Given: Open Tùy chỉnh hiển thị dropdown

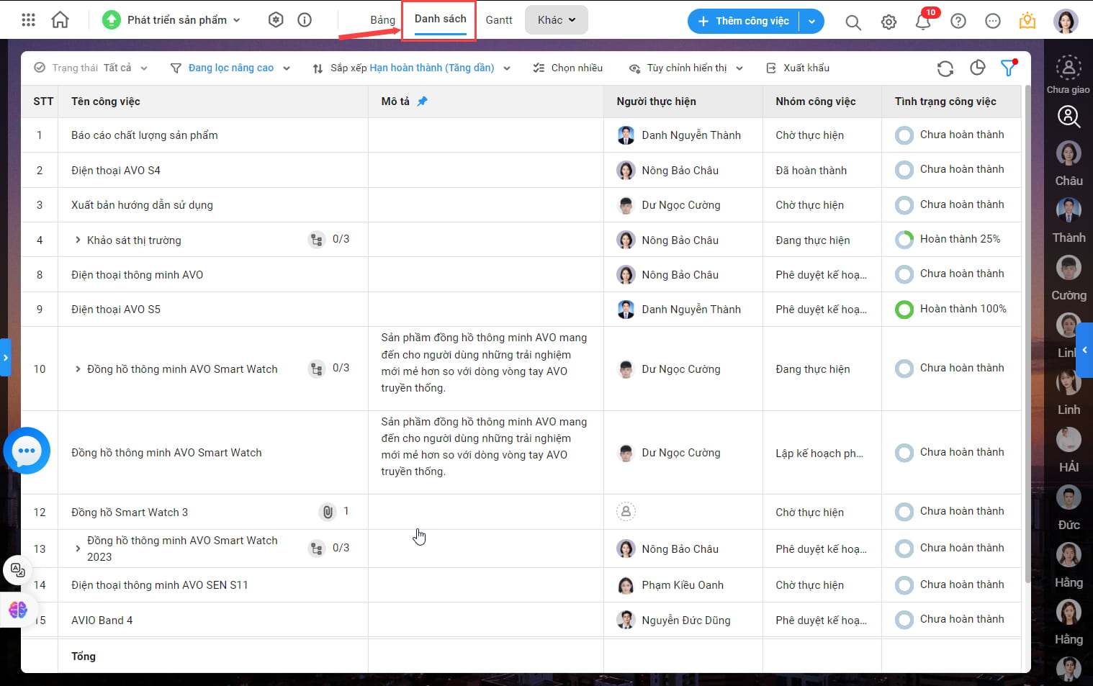Looking at the screenshot, I should point(686,68).
